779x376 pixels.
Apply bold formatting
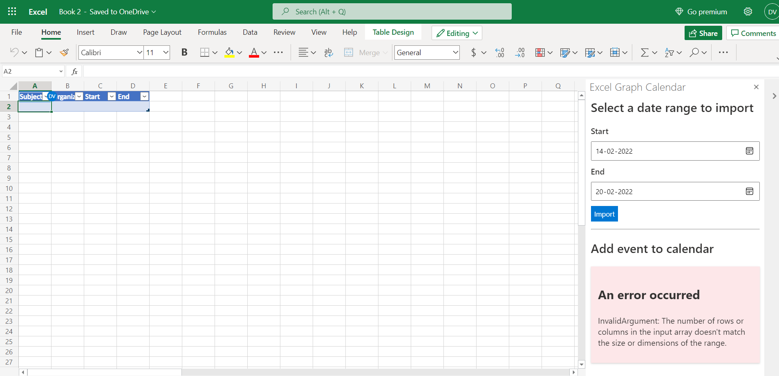tap(184, 52)
